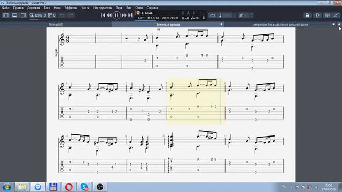
Task: Click the playback cursor line in highlighted measure
Action: click(221, 102)
